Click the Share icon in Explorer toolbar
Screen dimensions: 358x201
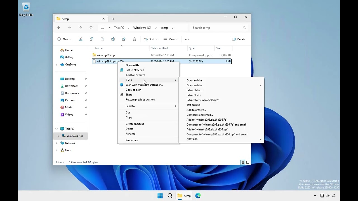coord(124,39)
